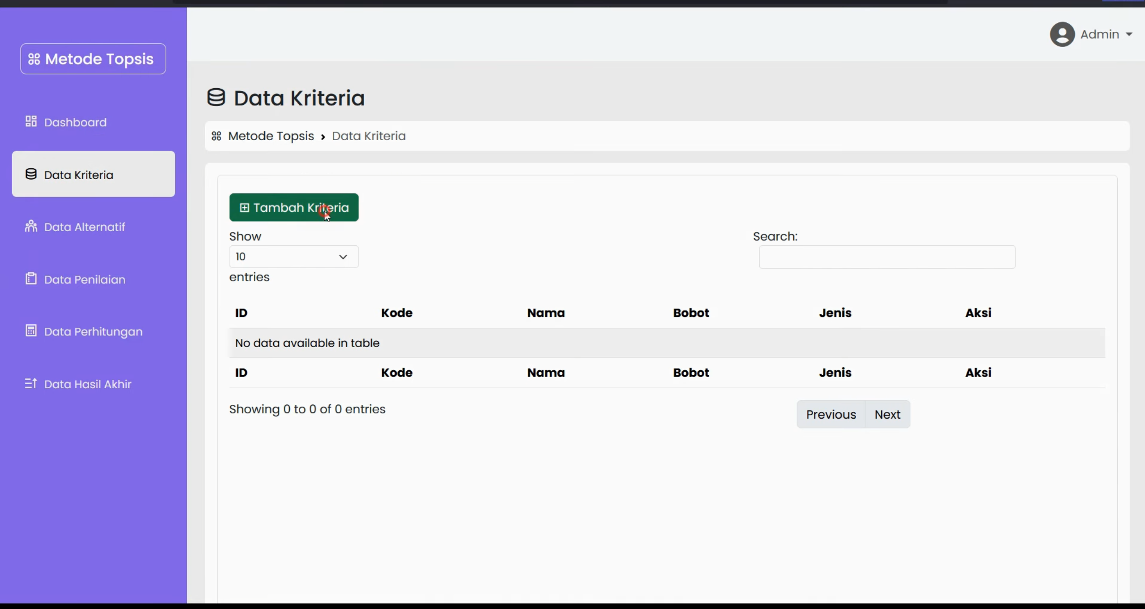Click the Data Kriteria page heading
Viewport: 1145px width, 609px height.
click(299, 98)
